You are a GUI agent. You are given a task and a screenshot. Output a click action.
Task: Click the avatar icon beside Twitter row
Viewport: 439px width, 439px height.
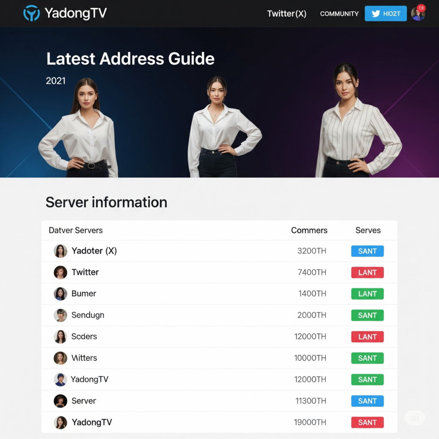[60, 272]
